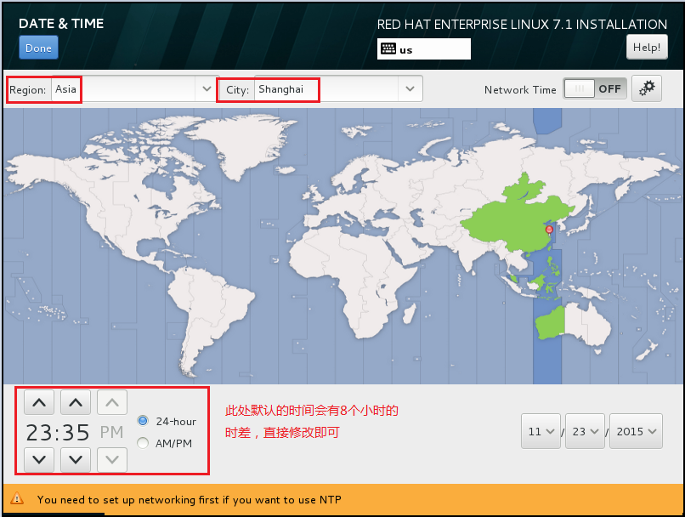This screenshot has width=685, height=517.
Task: Click the warning triangle icon
Action: [17, 498]
